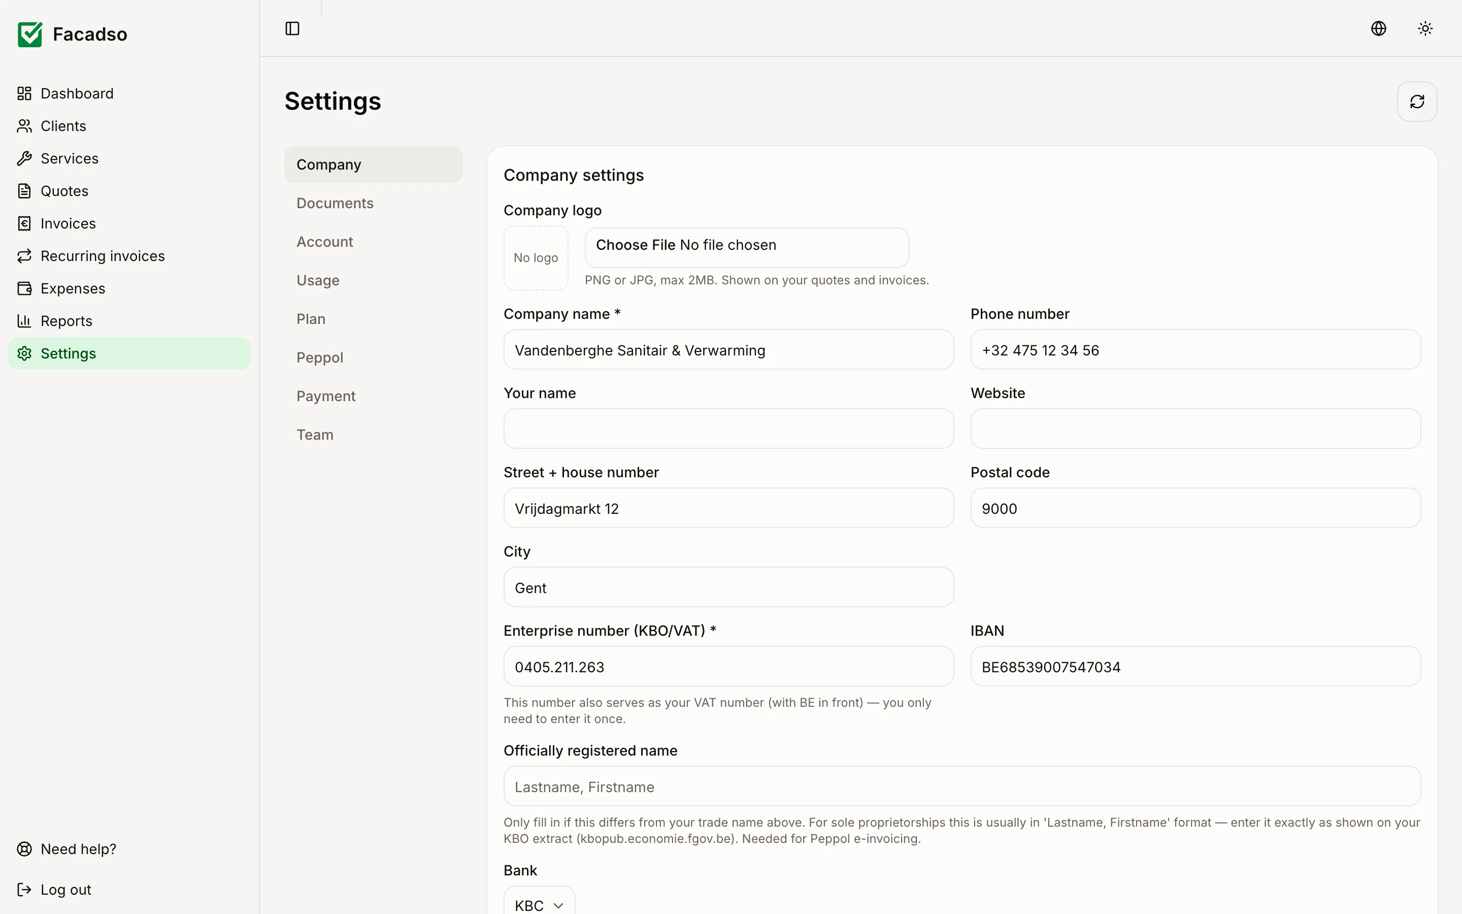The width and height of the screenshot is (1462, 914).
Task: Switch to the Documents settings tab
Action: coord(373,203)
